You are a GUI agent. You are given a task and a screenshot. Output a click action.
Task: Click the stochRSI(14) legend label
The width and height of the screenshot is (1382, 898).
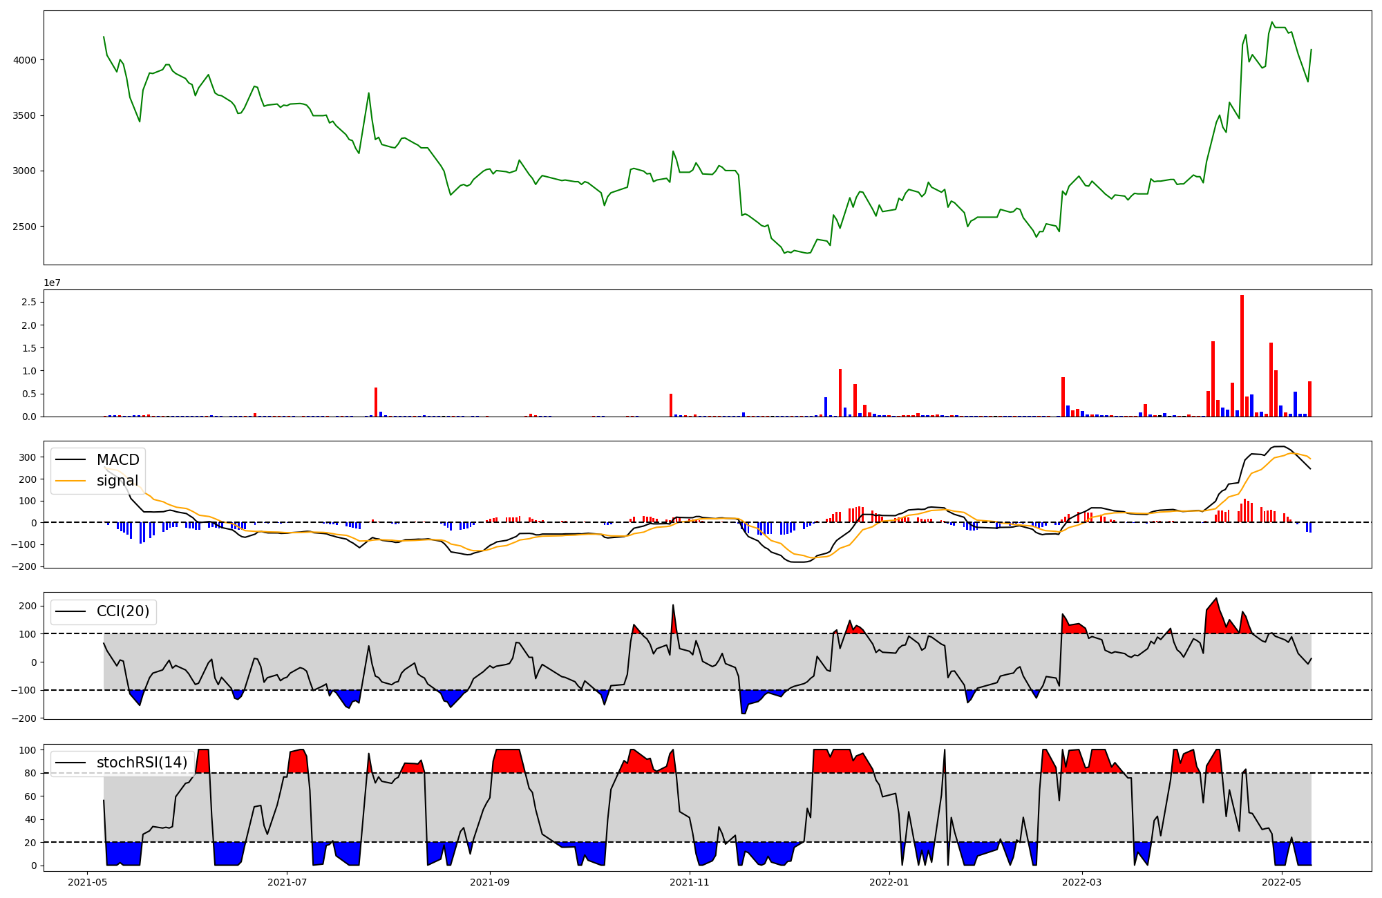point(142,763)
